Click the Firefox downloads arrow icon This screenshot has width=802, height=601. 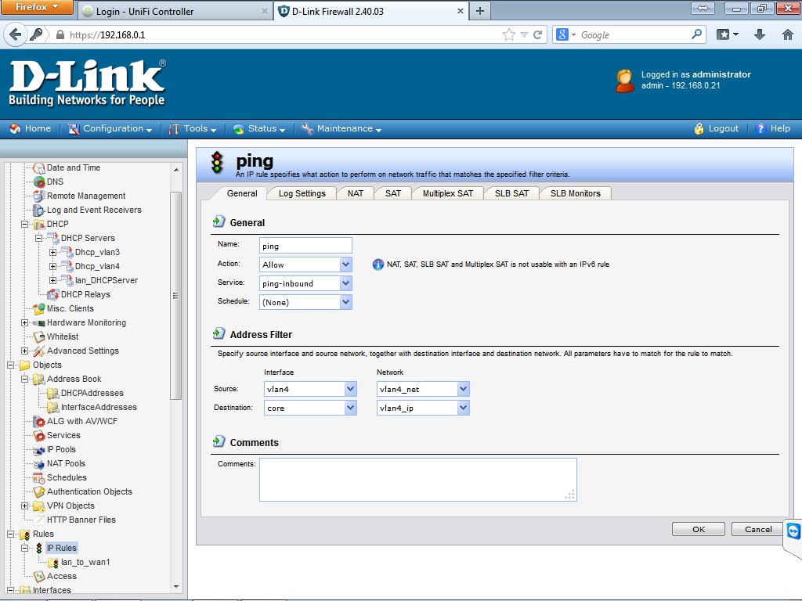click(759, 34)
